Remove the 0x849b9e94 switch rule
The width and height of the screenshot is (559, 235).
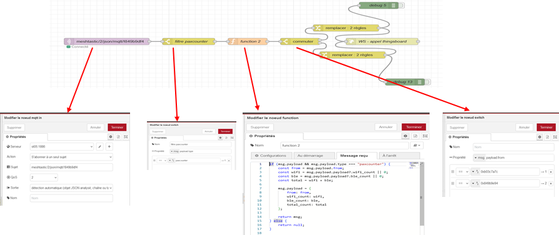(x=551, y=183)
